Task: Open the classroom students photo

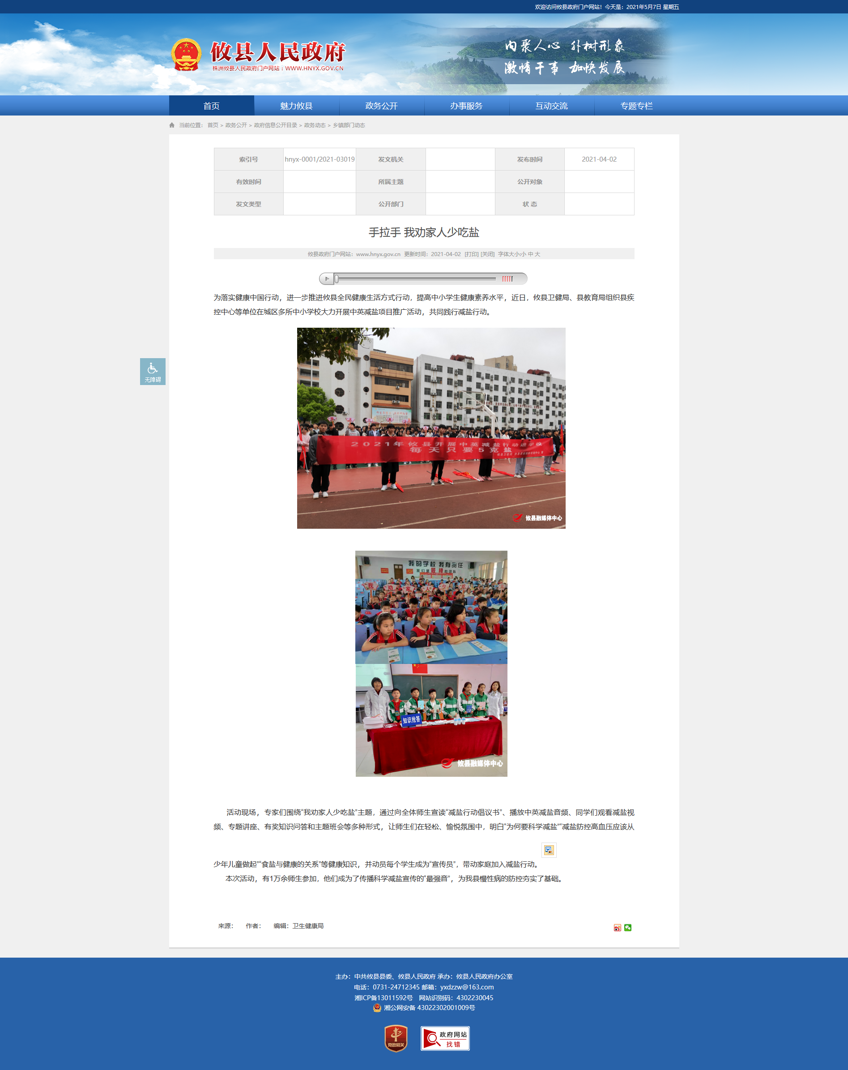Action: point(431,607)
